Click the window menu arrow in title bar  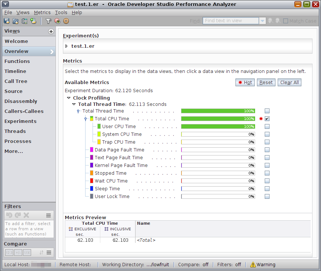[5, 4]
